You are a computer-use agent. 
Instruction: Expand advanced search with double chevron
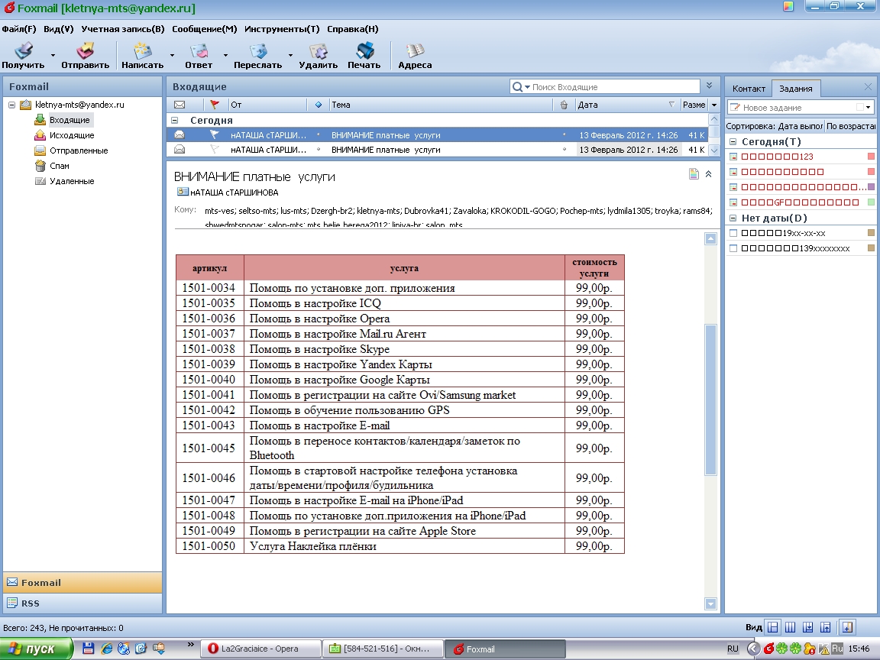pyautogui.click(x=710, y=86)
